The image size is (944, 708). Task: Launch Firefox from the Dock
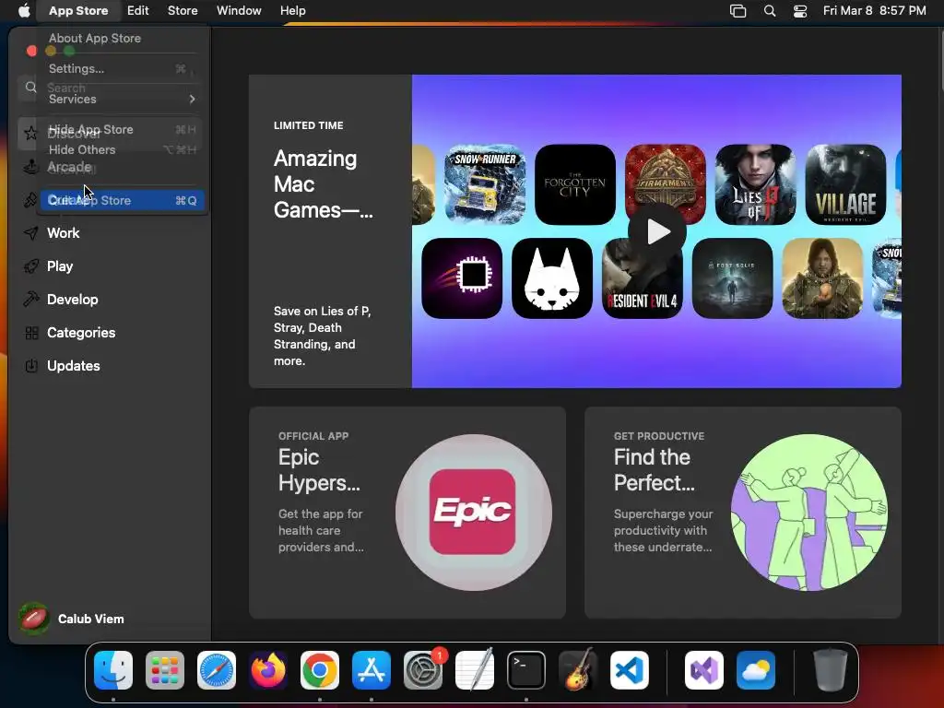(268, 670)
